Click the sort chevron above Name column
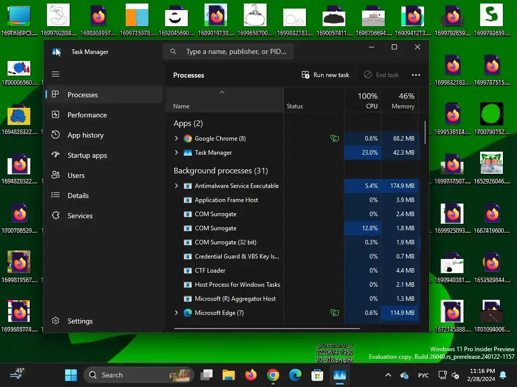517x387 pixels. click(222, 93)
